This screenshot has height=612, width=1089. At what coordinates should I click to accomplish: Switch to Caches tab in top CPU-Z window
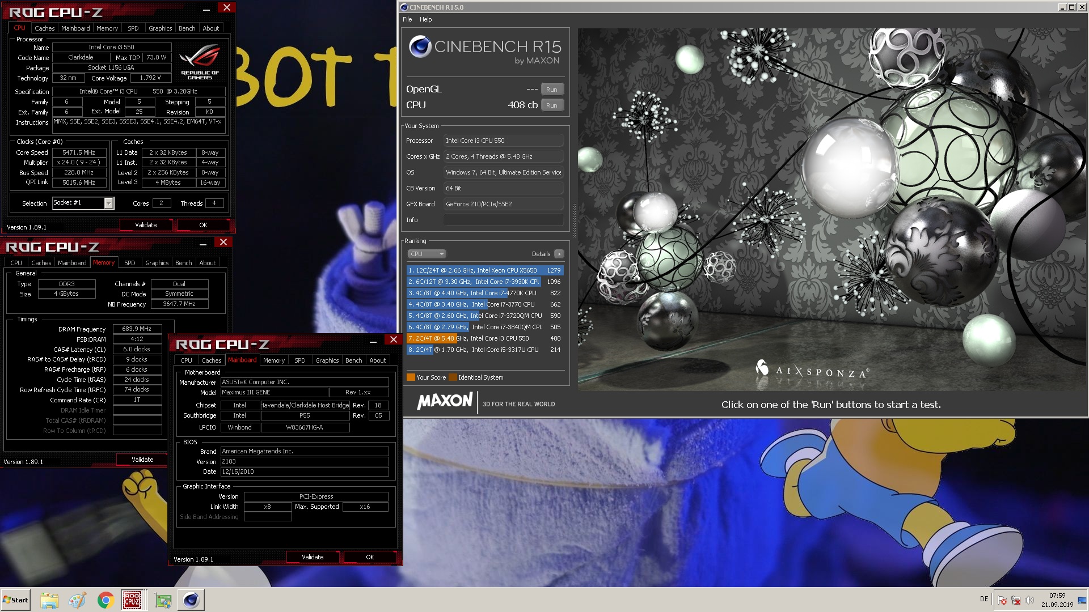[44, 28]
